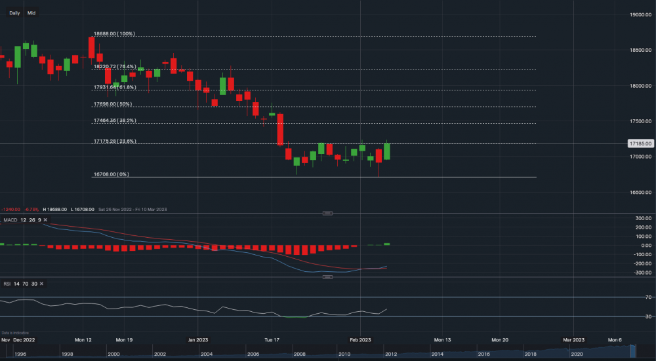Screen dimensions: 656x361
Task: Click the resize handle above MACD panel
Action: coord(328,213)
